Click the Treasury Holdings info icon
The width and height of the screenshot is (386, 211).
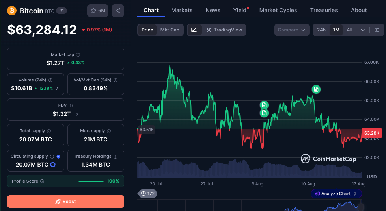click(116, 156)
